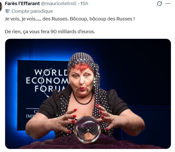Screen dimensions: 175x152
Task: Click the purple velvet tablecloth in the image
Action: (88, 143)
